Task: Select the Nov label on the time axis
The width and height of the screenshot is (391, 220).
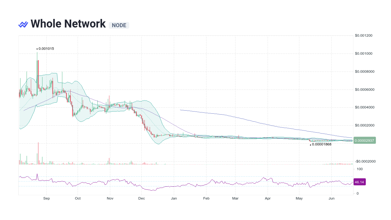Action: [110, 198]
